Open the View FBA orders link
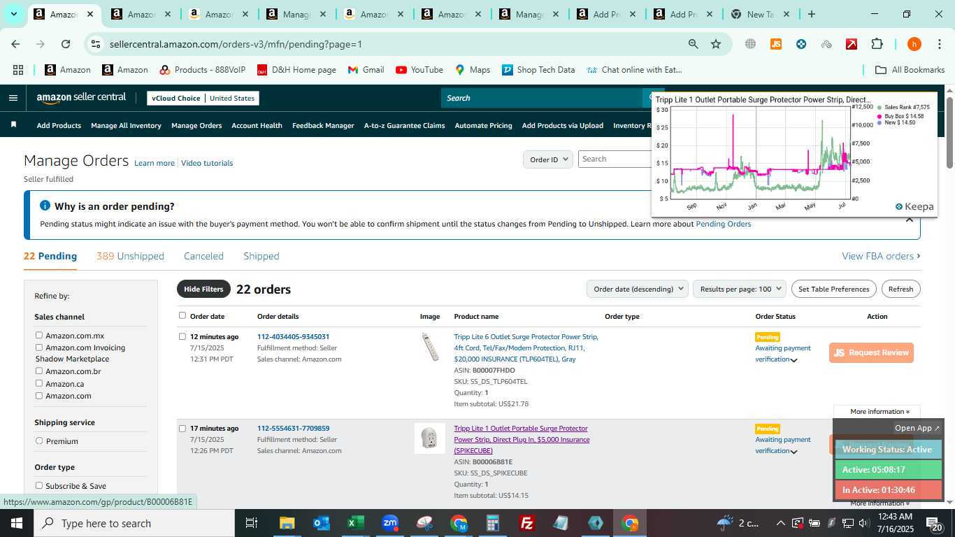This screenshot has width=955, height=537. (x=881, y=256)
